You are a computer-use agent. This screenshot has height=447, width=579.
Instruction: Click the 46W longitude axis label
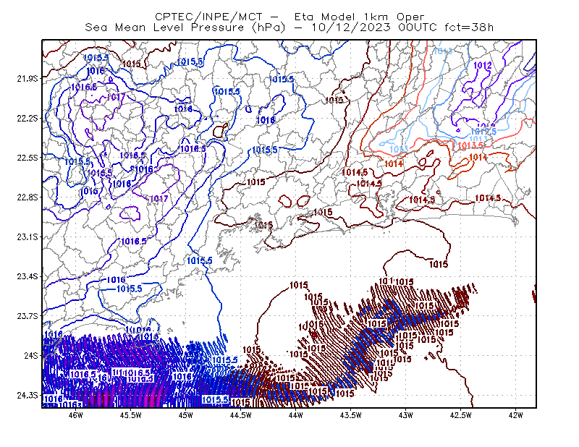76,415
